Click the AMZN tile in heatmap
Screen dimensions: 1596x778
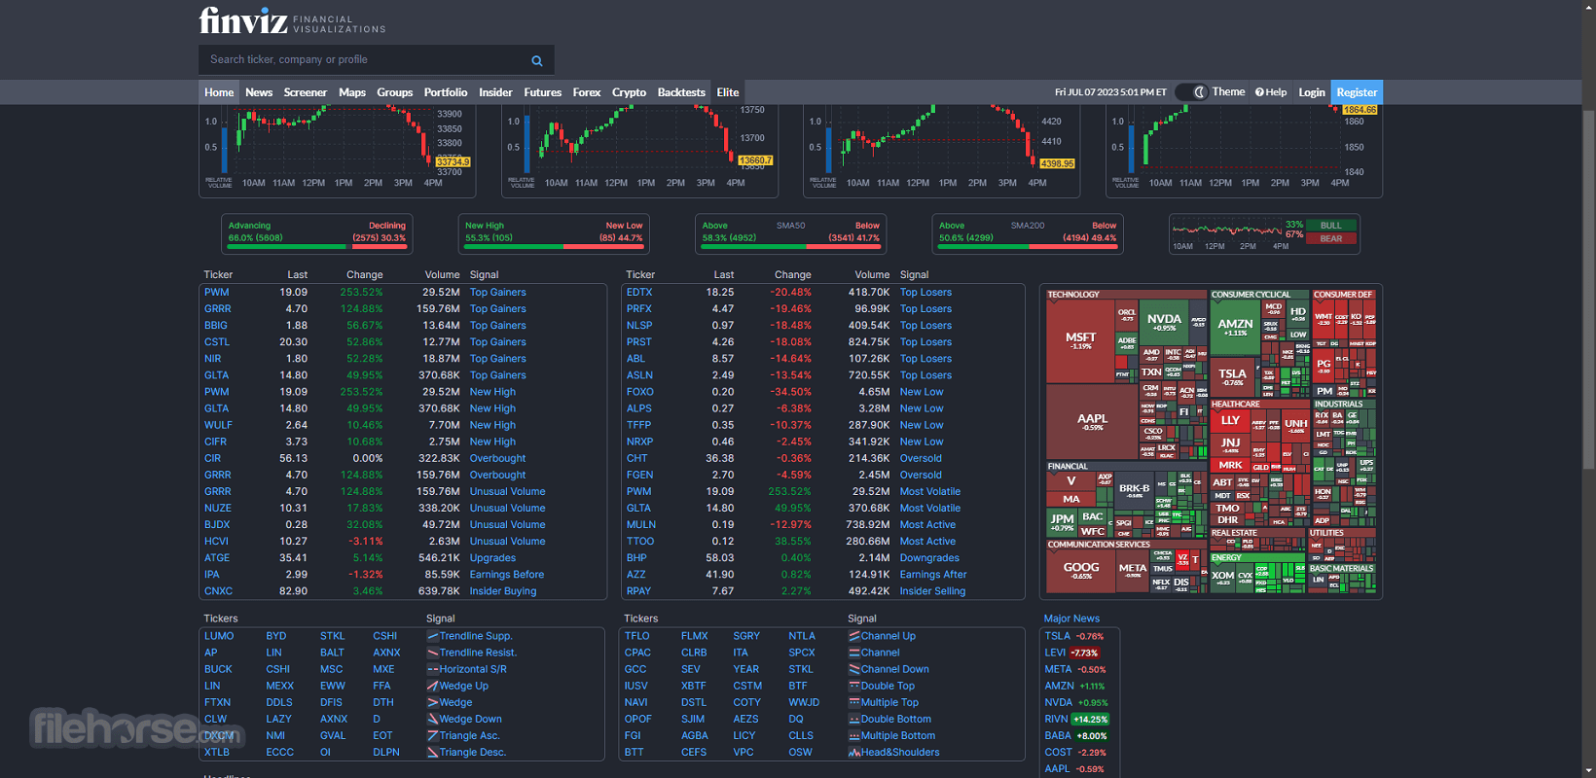pos(1235,328)
